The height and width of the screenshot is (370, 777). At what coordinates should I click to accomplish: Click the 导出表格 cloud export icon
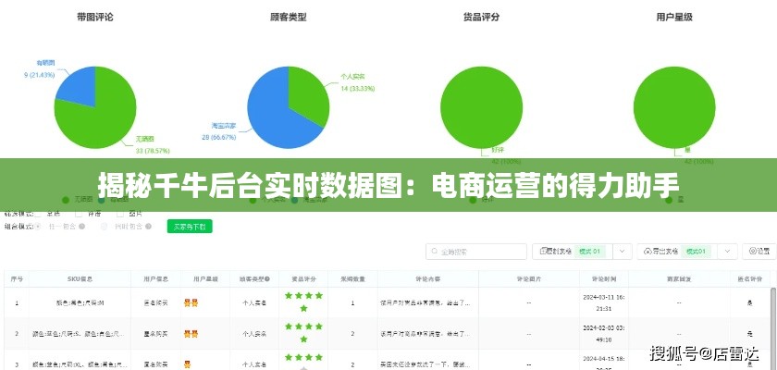click(647, 251)
